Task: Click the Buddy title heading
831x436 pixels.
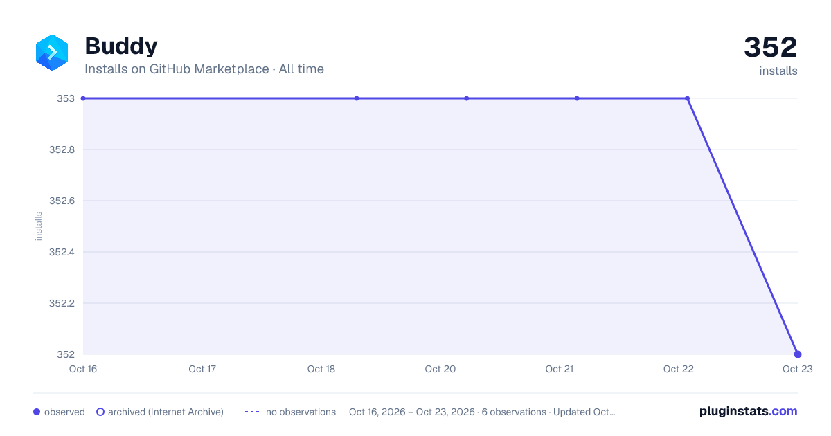Action: pos(120,46)
